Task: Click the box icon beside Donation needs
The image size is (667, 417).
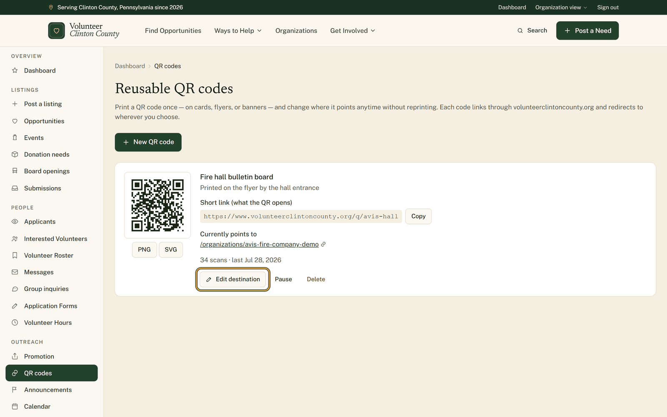Action: click(x=15, y=154)
